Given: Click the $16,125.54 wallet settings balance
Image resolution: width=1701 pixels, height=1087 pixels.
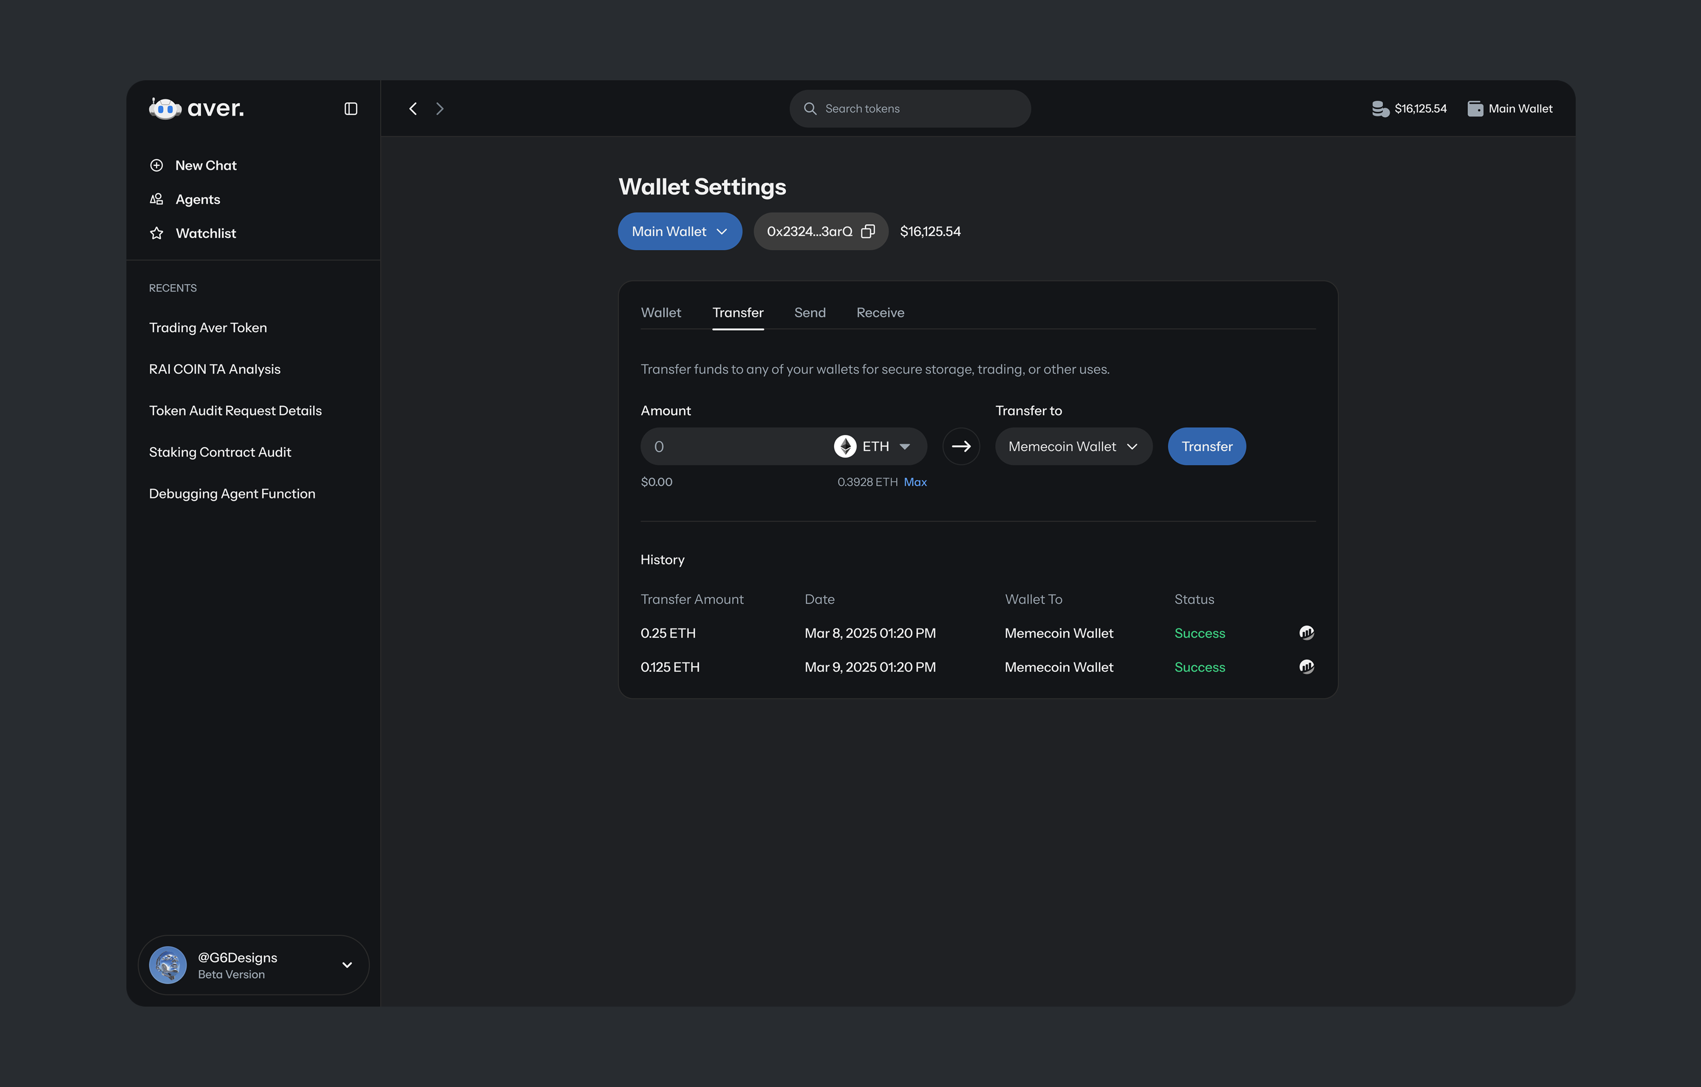Looking at the screenshot, I should 930,232.
